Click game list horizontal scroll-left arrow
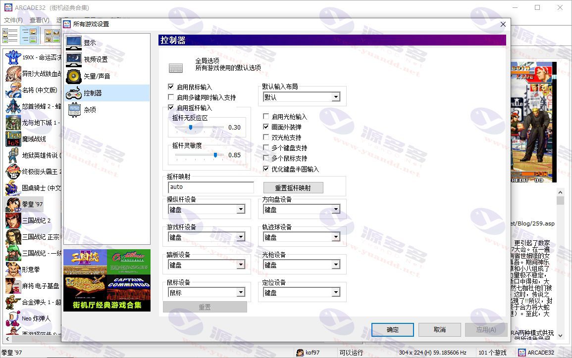The image size is (572, 358). [x=7, y=339]
